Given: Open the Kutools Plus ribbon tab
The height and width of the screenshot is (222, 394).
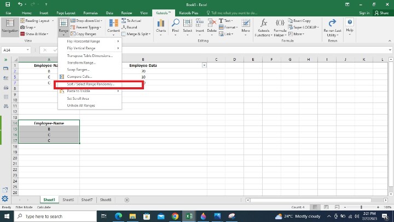Looking at the screenshot, I should click(188, 13).
